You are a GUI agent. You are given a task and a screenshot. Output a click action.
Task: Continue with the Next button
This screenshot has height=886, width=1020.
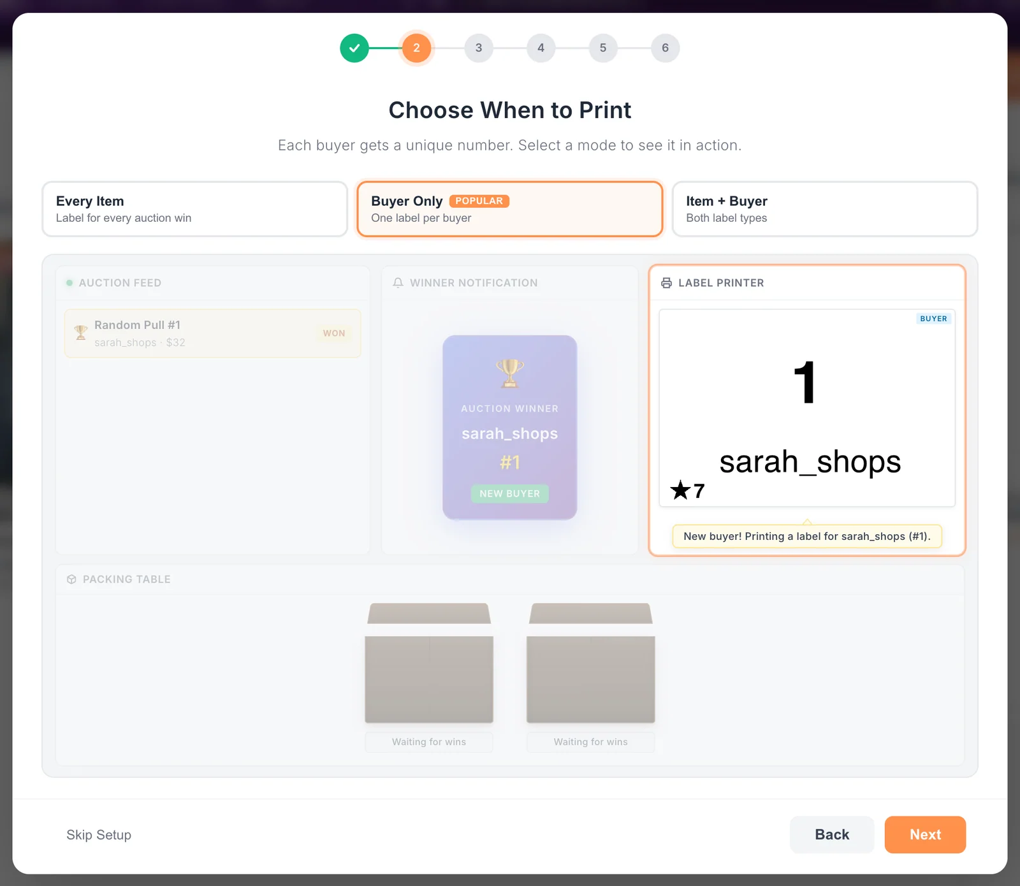coord(925,835)
